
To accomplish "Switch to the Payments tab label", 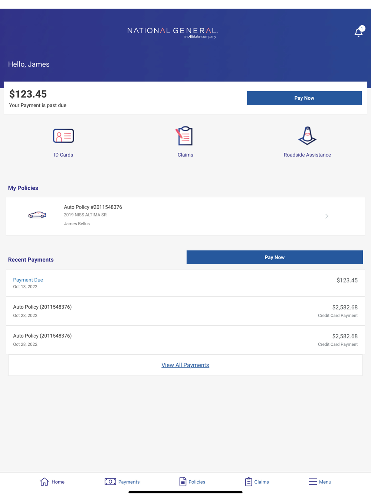I will click(x=129, y=482).
